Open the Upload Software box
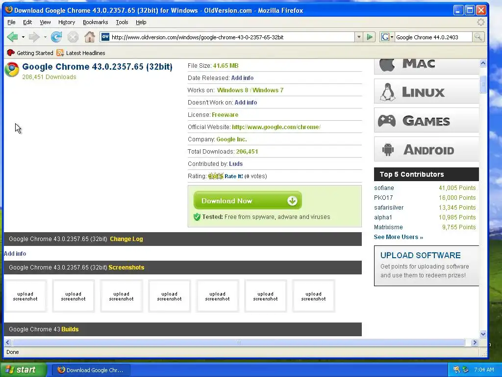Image resolution: width=502 pixels, height=377 pixels. [x=427, y=266]
